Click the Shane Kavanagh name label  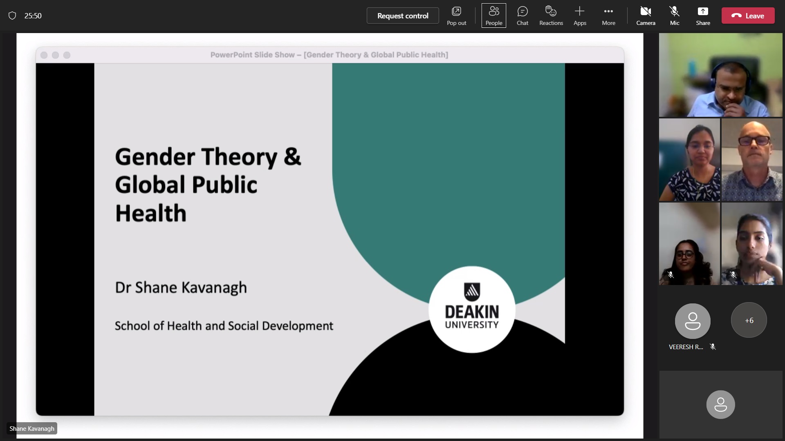tap(31, 428)
